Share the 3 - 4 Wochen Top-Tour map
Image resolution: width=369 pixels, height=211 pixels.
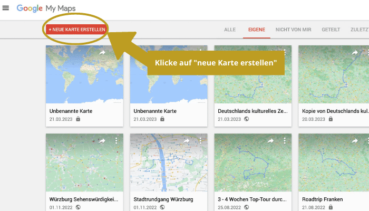pyautogui.click(x=270, y=141)
